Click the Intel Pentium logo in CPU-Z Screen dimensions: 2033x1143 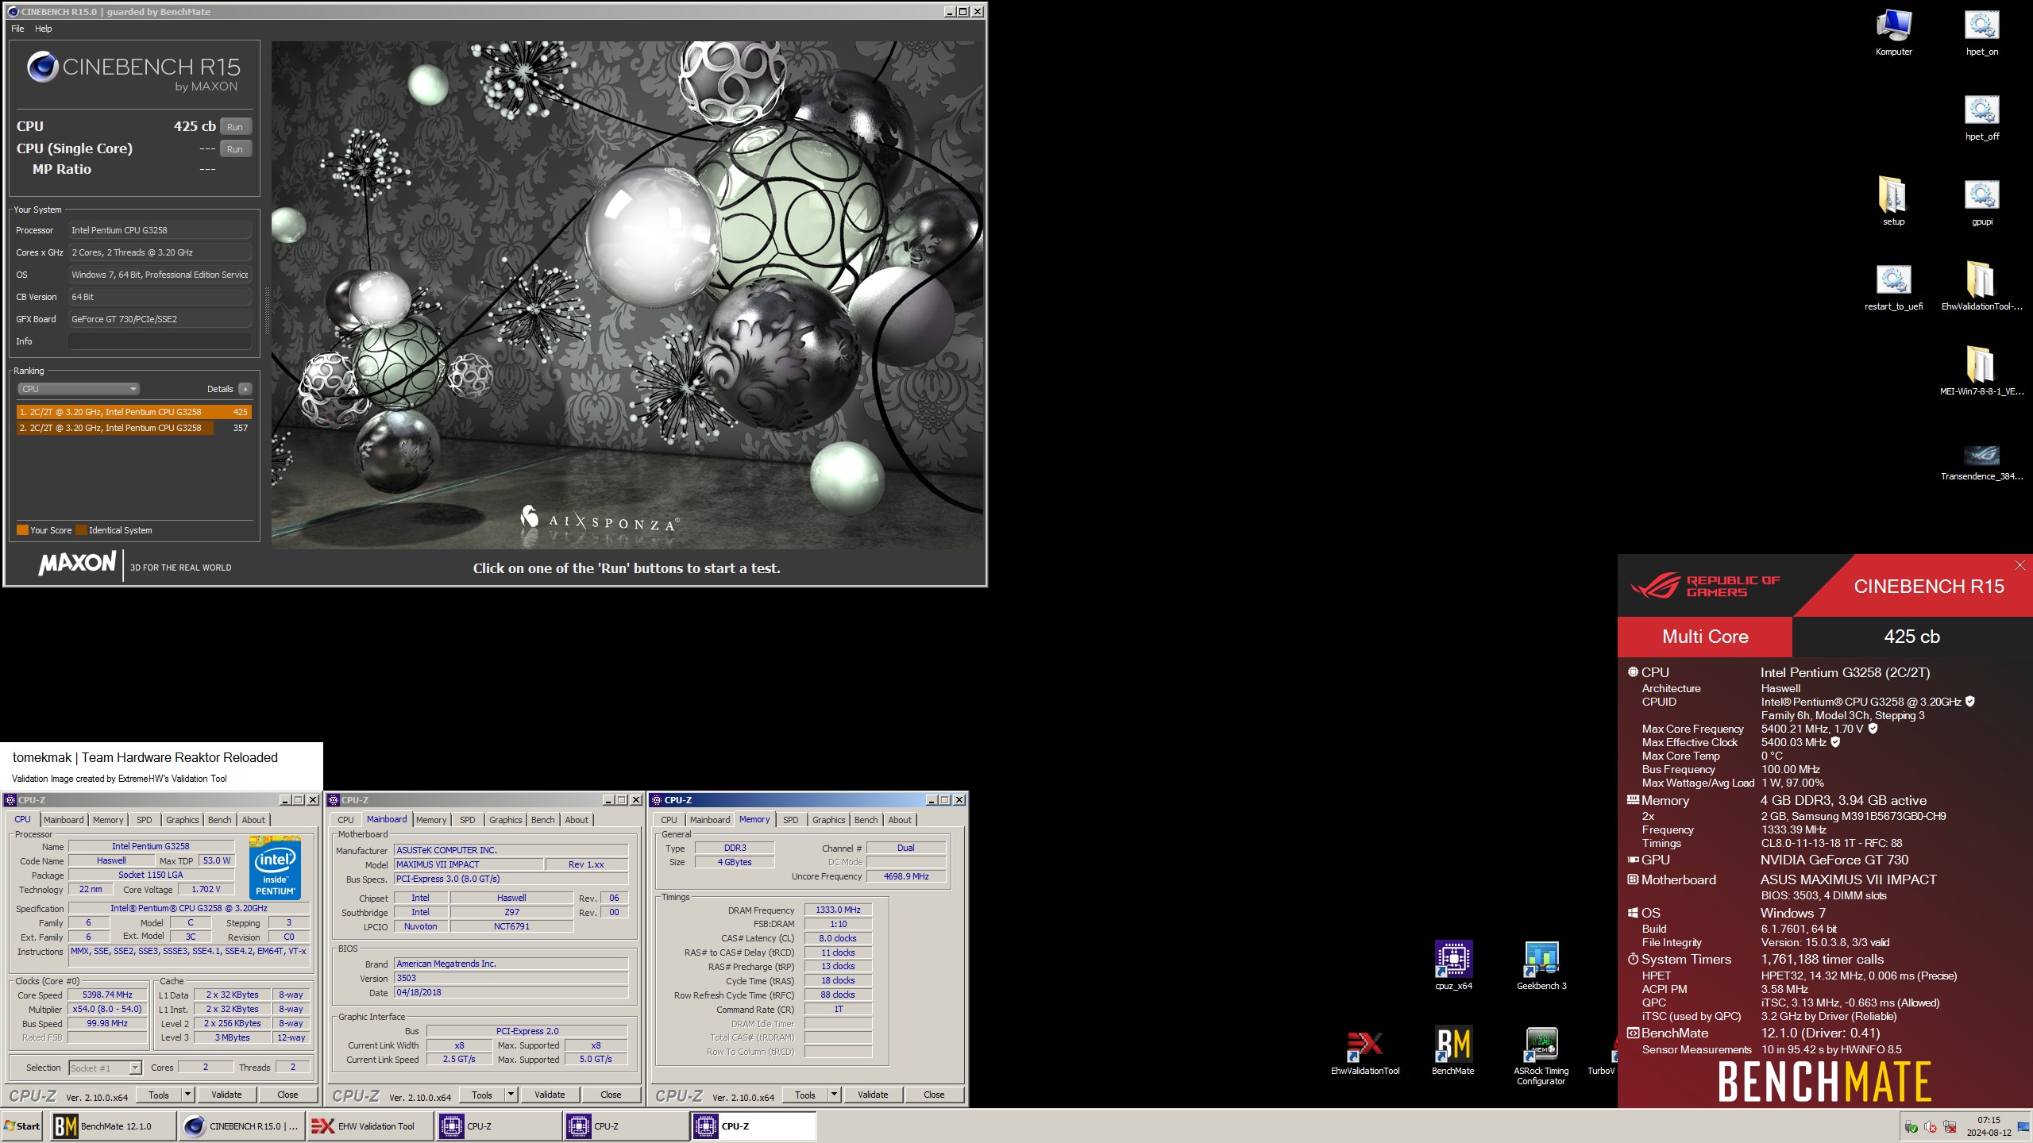[276, 868]
